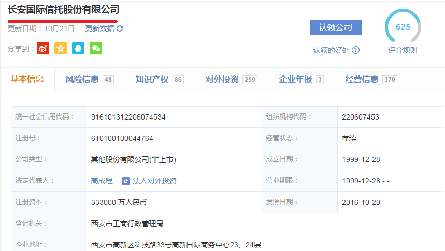
Task: Switch to the 风险信息 tab
Action: (90, 79)
